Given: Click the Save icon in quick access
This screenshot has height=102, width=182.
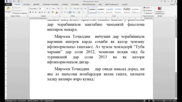Looking at the screenshot, I should tap(10, 1).
